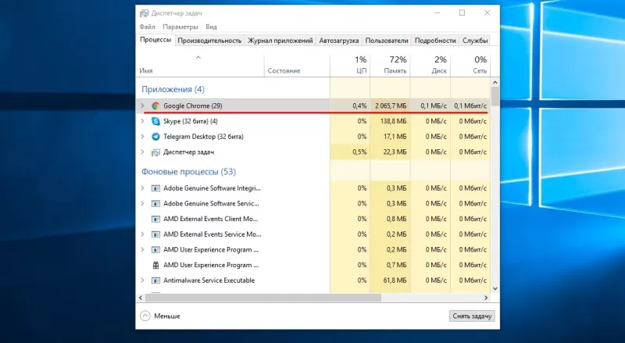
Task: Expand the Диспетчер задач entry
Action: point(142,152)
